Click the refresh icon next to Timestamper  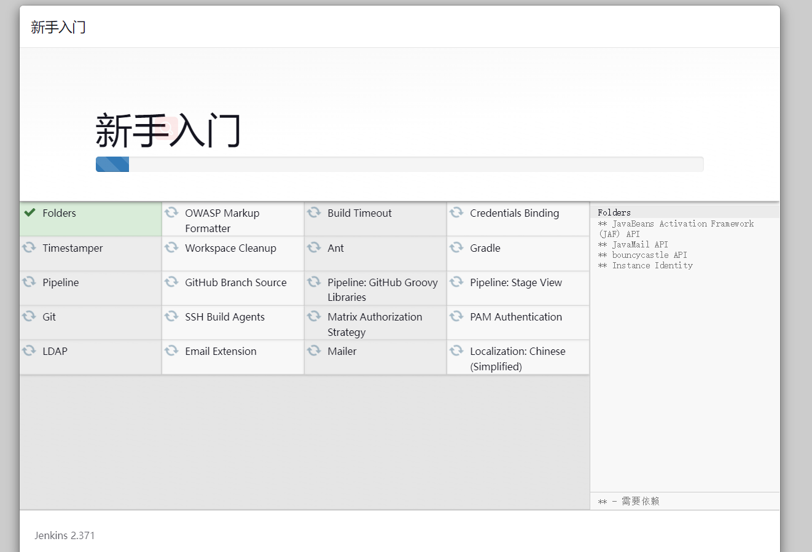click(29, 247)
